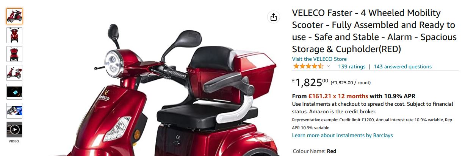Open the 143 answered questions link

402,66
